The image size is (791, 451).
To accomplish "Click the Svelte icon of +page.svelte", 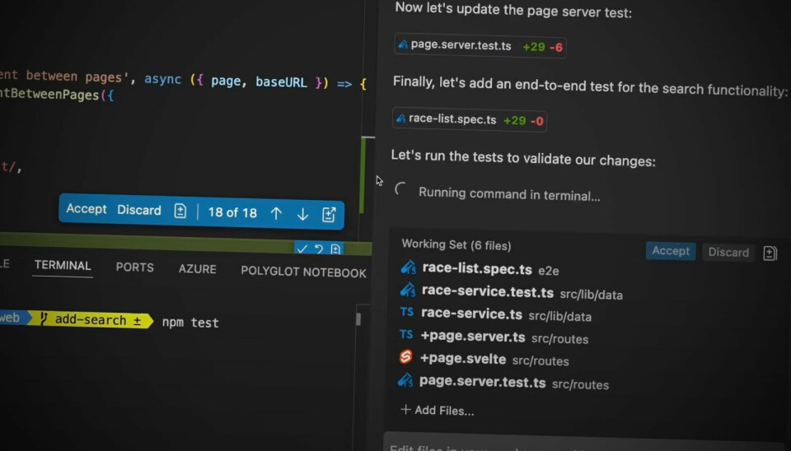I will (x=406, y=357).
